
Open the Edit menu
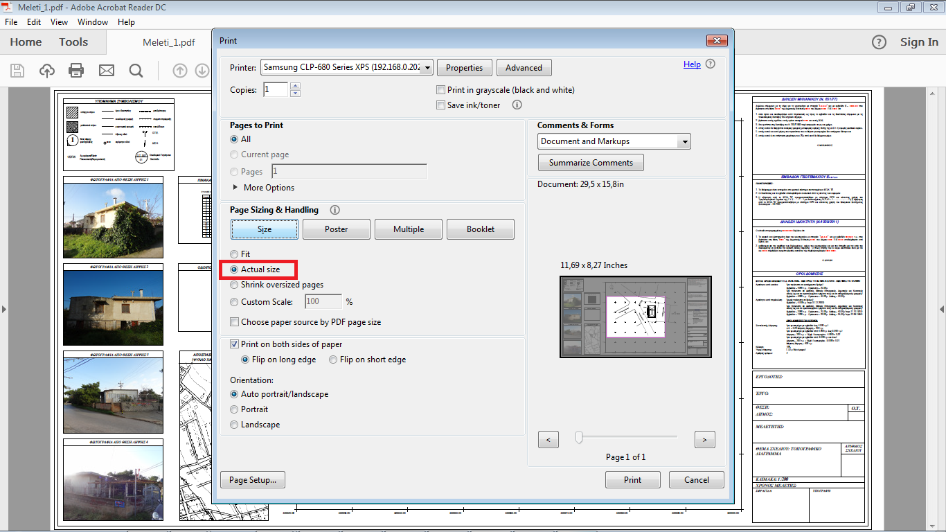coord(34,22)
